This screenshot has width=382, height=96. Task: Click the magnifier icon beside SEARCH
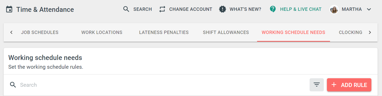(x=126, y=9)
